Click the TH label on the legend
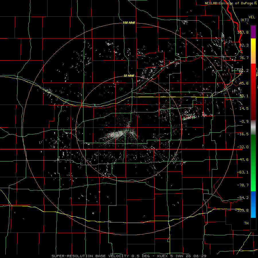The image size is (258, 258). 246,223
